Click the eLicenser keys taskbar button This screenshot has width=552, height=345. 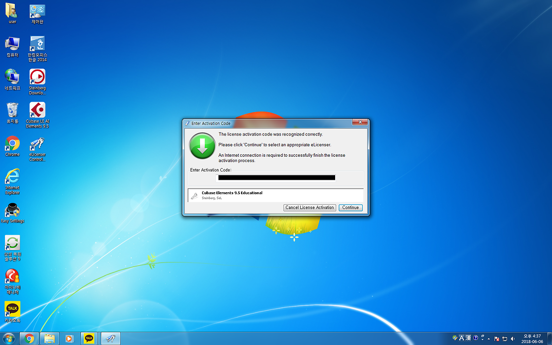click(x=110, y=339)
